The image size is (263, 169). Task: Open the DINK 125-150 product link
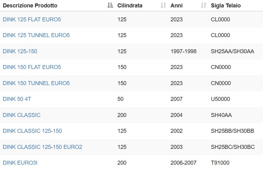coord(20,51)
